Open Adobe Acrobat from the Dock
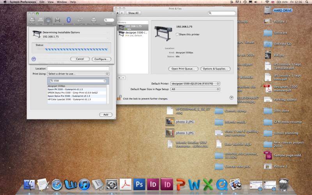This screenshot has width=312, height=195. coord(125,184)
